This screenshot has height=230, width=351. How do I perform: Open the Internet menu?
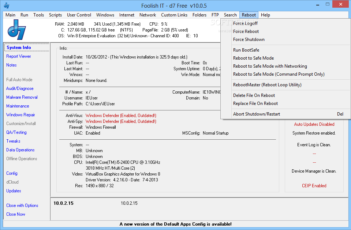pos(127,15)
